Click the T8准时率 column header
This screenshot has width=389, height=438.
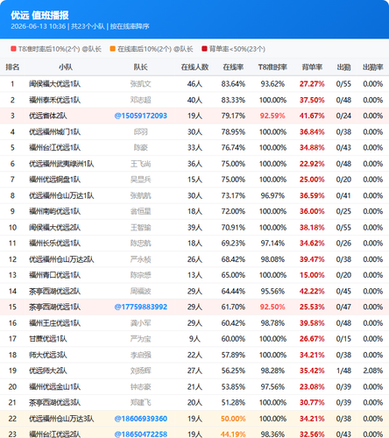coord(272,67)
